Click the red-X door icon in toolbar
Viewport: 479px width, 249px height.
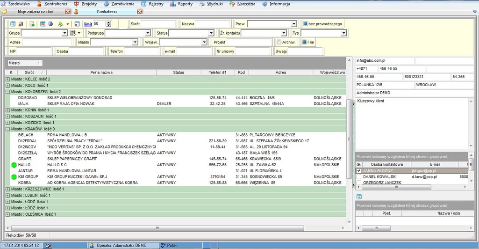click(x=21, y=24)
